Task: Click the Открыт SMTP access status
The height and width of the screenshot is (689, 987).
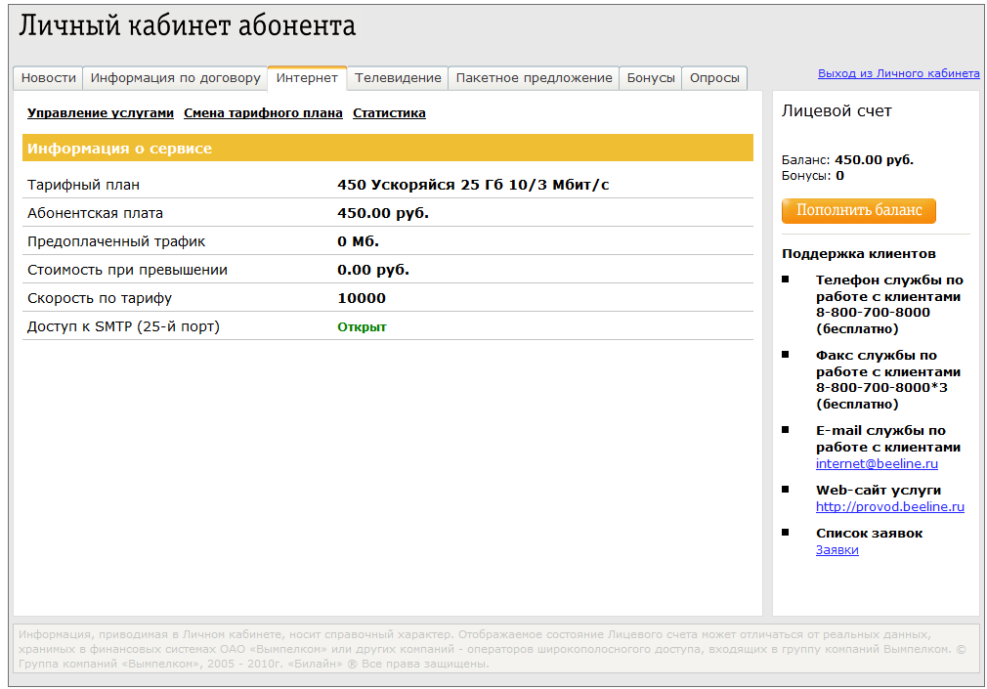Action: point(362,326)
